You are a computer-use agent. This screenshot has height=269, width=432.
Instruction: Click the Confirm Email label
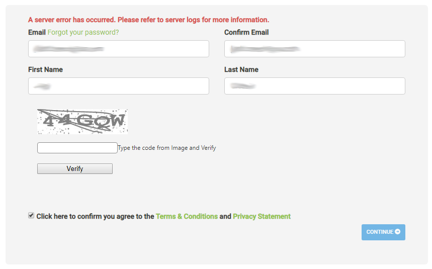246,32
